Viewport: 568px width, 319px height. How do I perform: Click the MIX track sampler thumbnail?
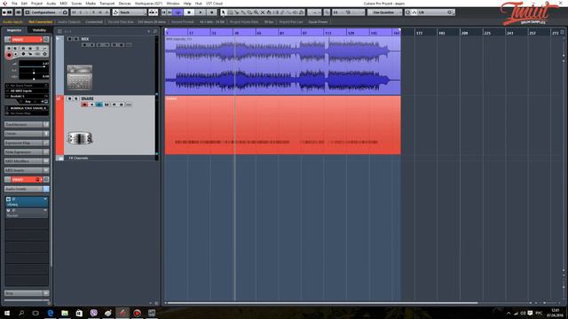click(80, 78)
